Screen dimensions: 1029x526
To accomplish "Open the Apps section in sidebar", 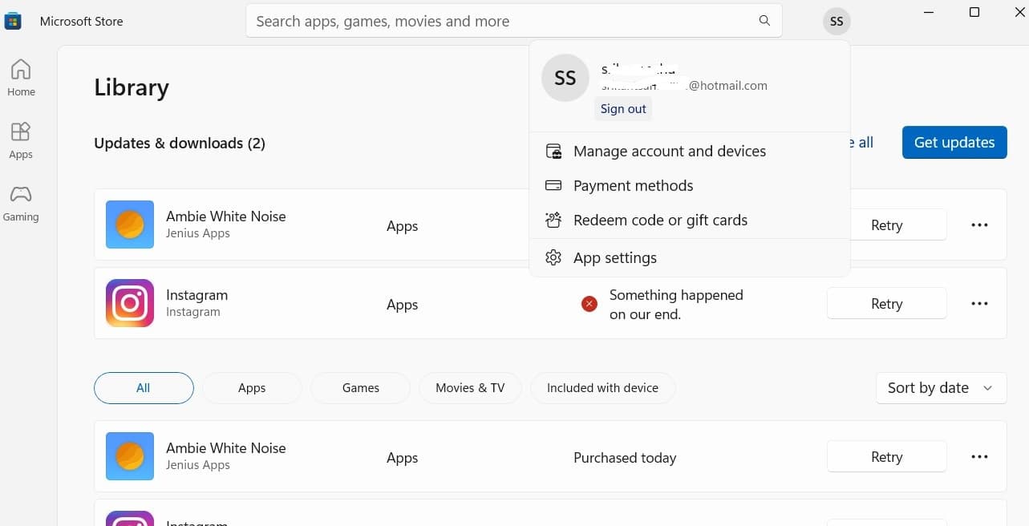I will [x=21, y=140].
